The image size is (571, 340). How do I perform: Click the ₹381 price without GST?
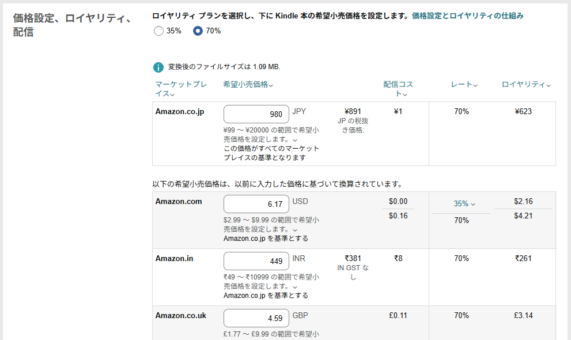(x=353, y=259)
